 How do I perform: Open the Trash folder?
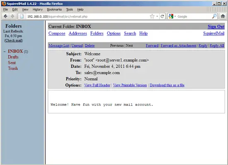coord(13,68)
